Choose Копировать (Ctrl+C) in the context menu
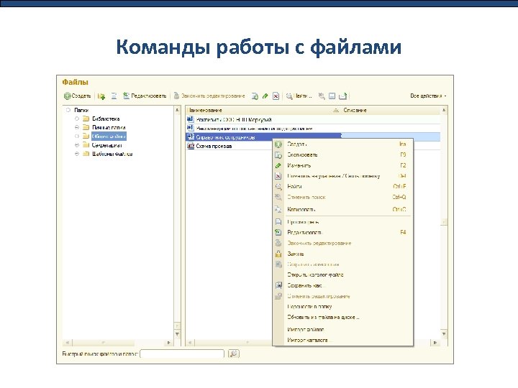Screen dimensions: 518x388 (x=342, y=209)
